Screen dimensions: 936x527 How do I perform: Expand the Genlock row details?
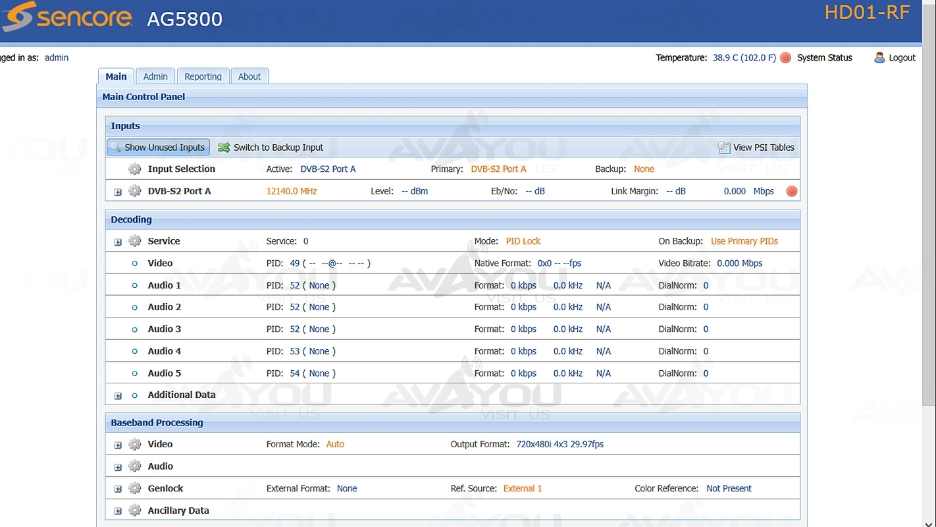click(x=118, y=489)
